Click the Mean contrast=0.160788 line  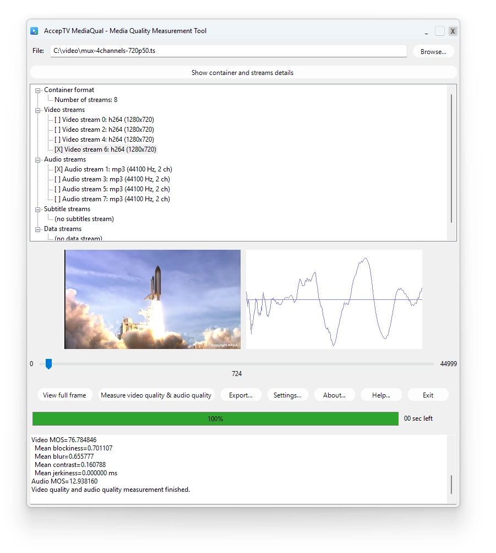70,465
